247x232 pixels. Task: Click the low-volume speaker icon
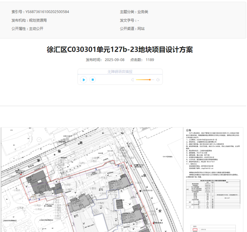pyautogui.click(x=132, y=80)
